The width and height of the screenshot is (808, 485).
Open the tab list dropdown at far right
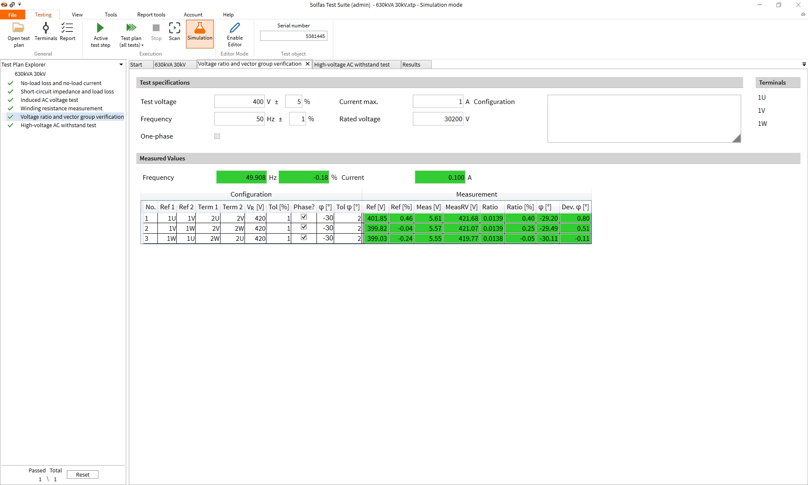(804, 64)
